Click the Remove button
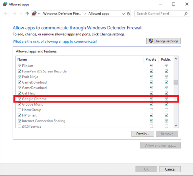Screen dimensions: 193x176 pyautogui.click(x=167, y=134)
